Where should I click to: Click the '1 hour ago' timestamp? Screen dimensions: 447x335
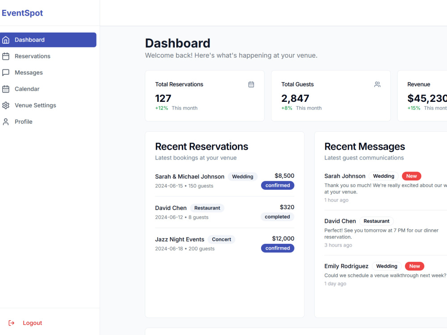(x=337, y=200)
